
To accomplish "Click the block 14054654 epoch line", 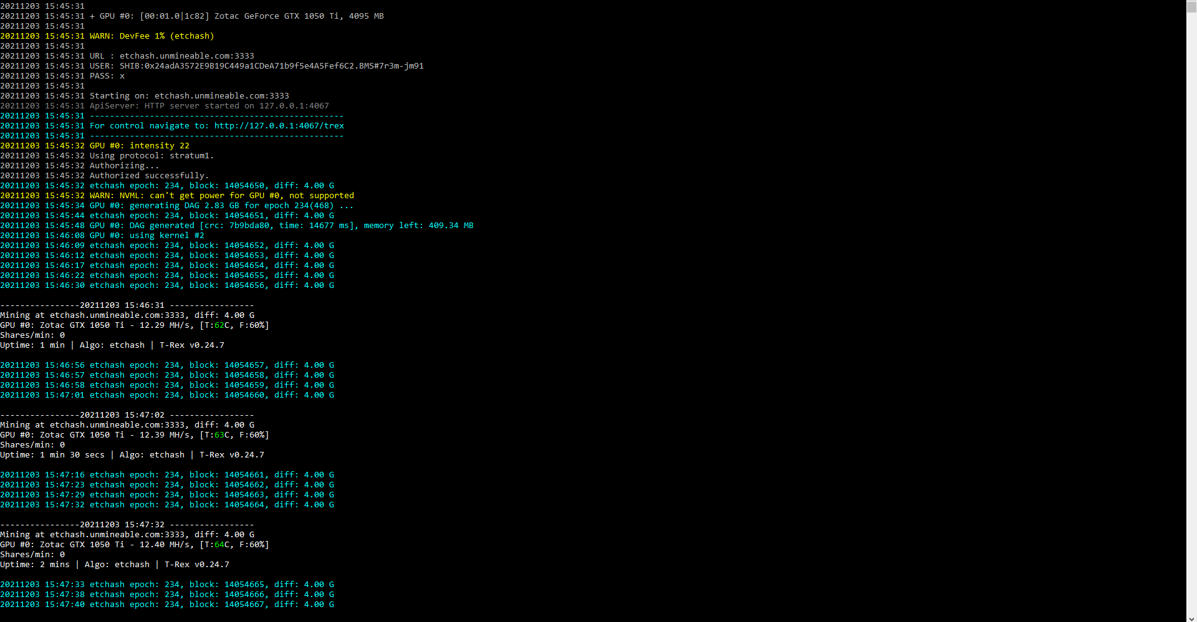I will pos(167,266).
